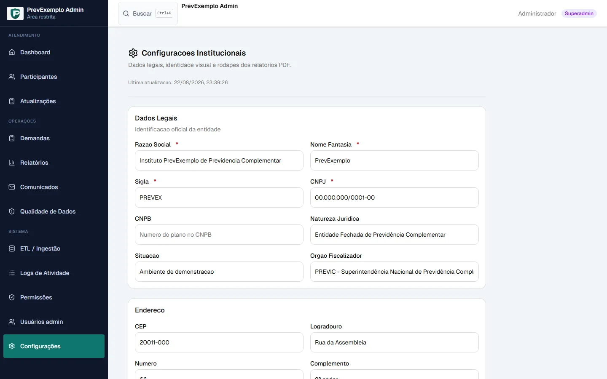Click the gear icon beside Configuracoes Institucionais
Viewport: 607px width, 379px height.
pyautogui.click(x=133, y=53)
